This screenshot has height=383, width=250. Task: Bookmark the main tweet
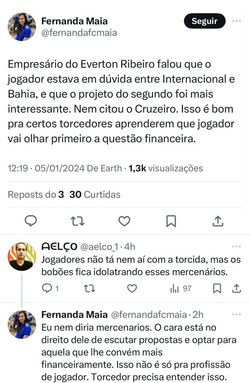[x=171, y=221]
